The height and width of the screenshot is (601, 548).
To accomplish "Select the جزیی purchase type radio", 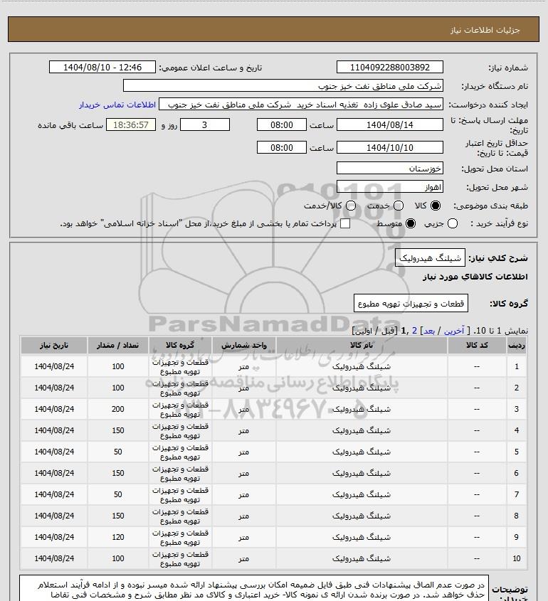I will pos(453,223).
